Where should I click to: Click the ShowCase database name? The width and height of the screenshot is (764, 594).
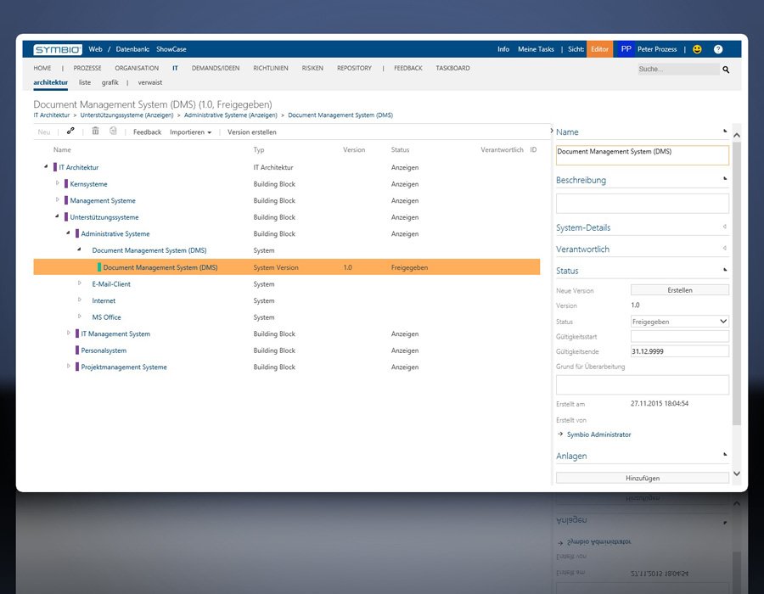[171, 49]
